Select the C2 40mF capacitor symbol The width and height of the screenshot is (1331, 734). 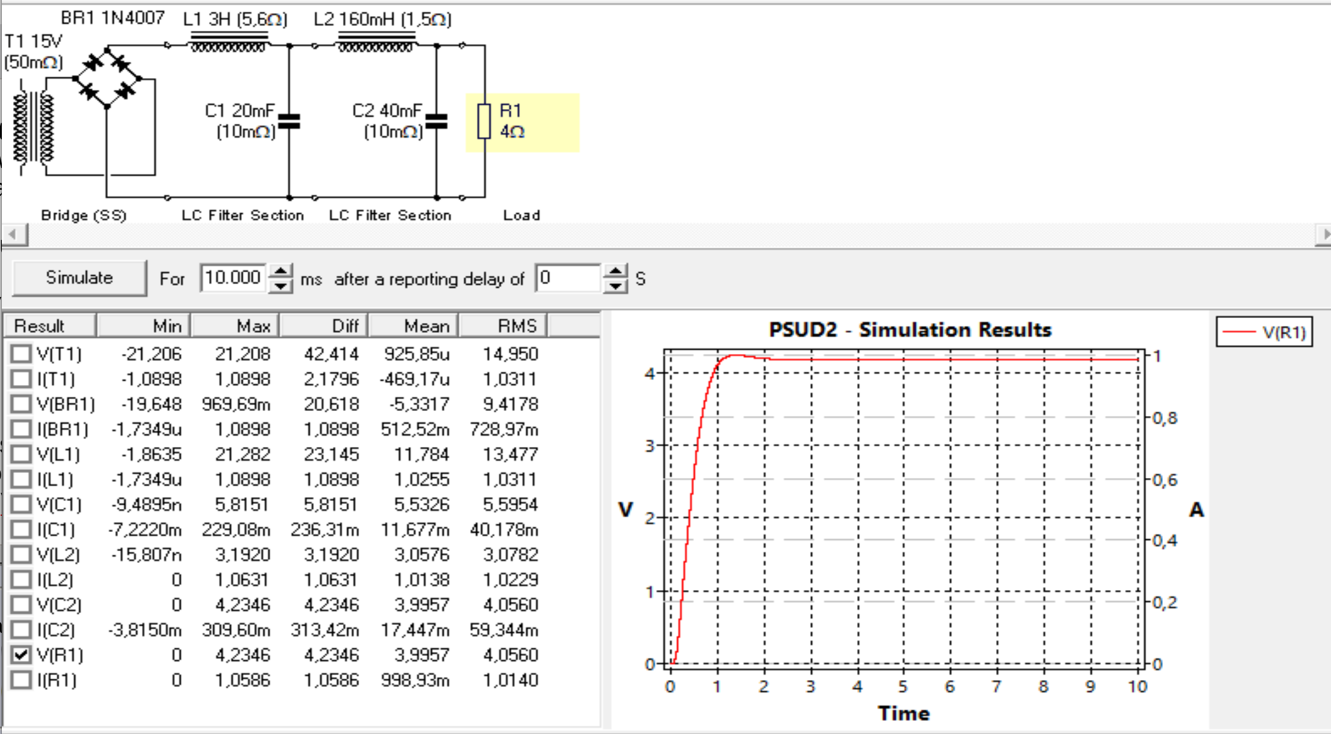coord(437,121)
